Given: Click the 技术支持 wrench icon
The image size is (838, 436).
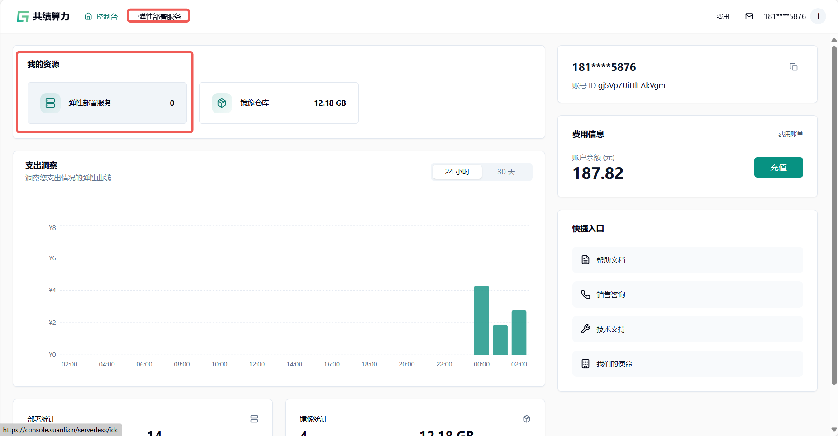Looking at the screenshot, I should pyautogui.click(x=586, y=329).
